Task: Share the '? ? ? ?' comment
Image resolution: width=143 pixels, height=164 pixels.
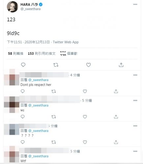Action: click(116, 142)
